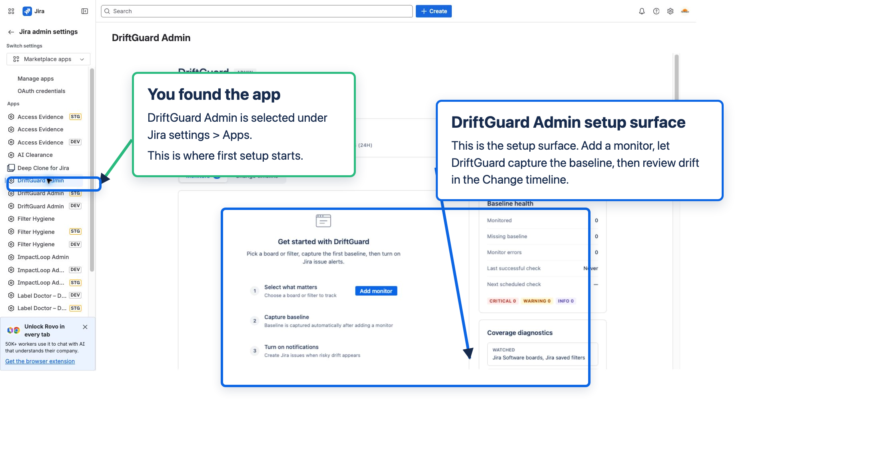
Task: Open the Label Doctor STG app
Action: 45,308
